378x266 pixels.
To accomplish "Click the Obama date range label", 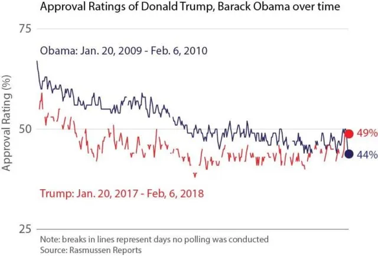I will [123, 51].
